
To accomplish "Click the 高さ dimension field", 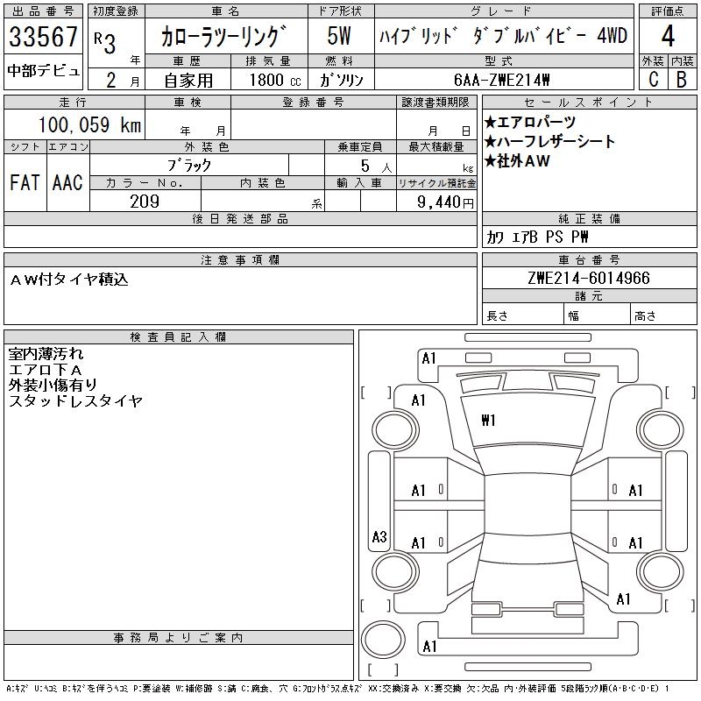I will [x=663, y=315].
